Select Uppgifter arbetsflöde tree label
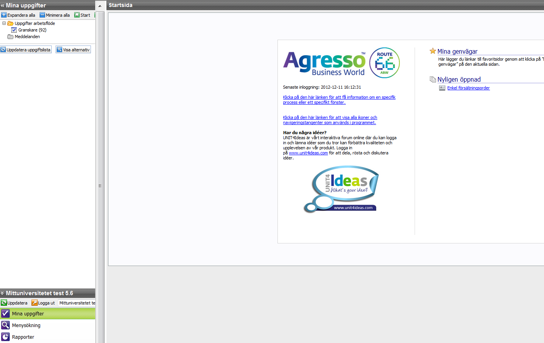 35,23
